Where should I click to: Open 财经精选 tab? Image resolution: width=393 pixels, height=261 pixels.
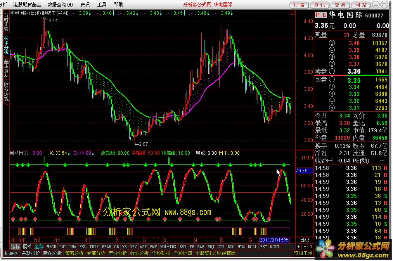pyautogui.click(x=226, y=253)
